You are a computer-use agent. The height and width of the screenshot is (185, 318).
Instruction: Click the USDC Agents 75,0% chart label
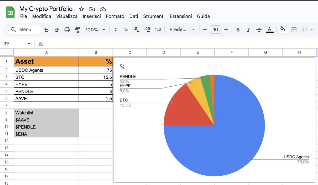click(296, 159)
